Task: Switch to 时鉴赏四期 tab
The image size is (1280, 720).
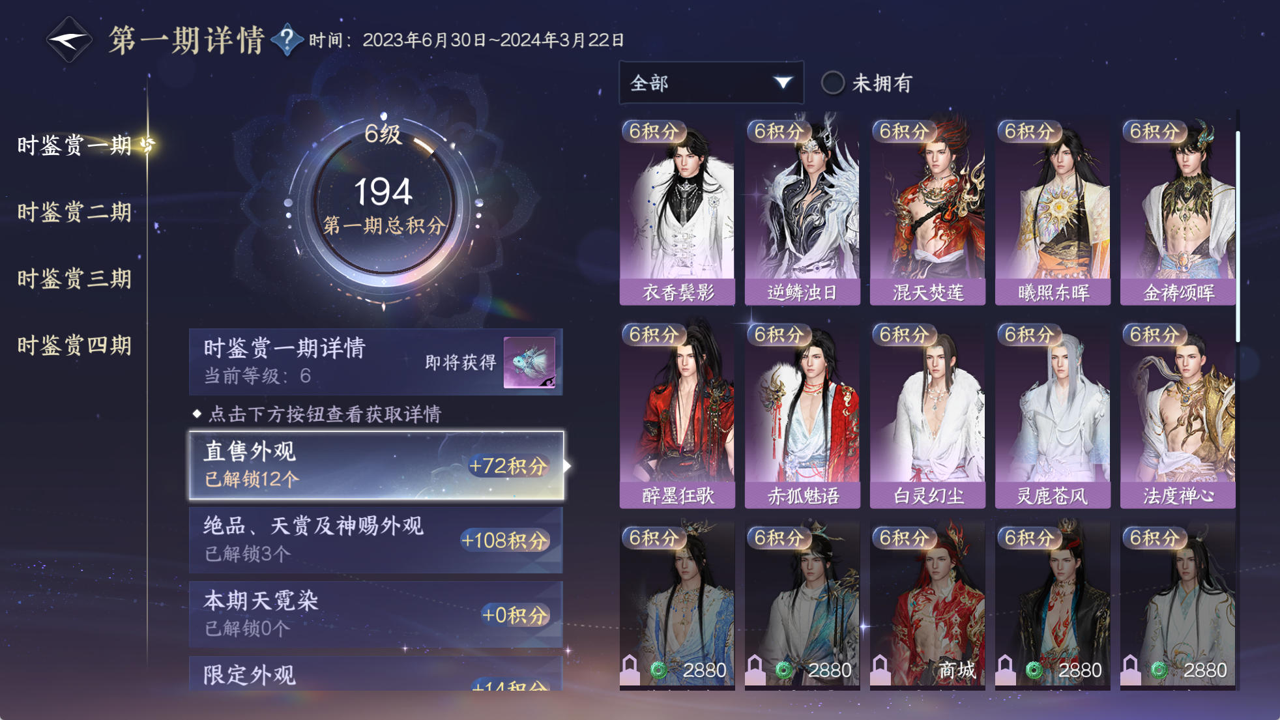Action: [74, 345]
